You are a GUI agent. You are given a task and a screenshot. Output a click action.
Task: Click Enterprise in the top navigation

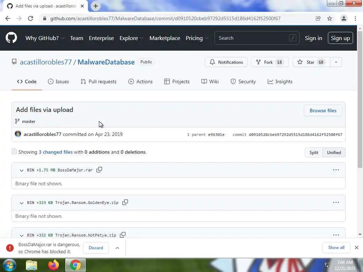click(x=101, y=38)
